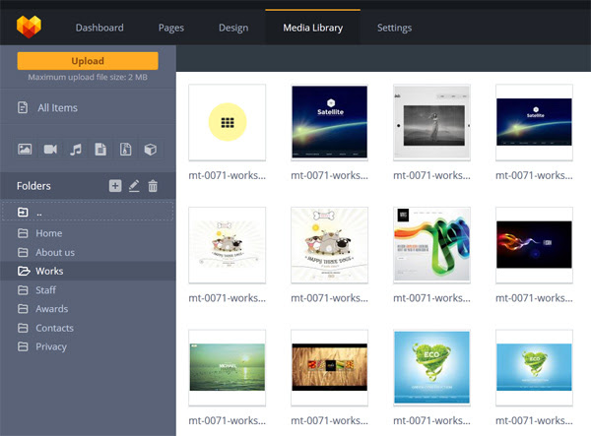The width and height of the screenshot is (591, 436).
Task: Filter media by video icon
Action: tap(50, 150)
